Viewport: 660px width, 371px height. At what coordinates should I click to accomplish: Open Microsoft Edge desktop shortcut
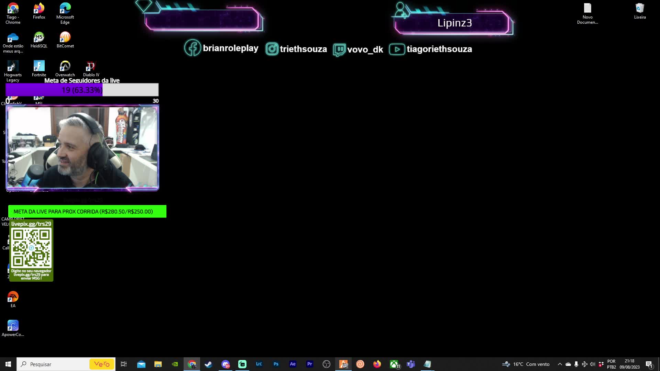65,13
